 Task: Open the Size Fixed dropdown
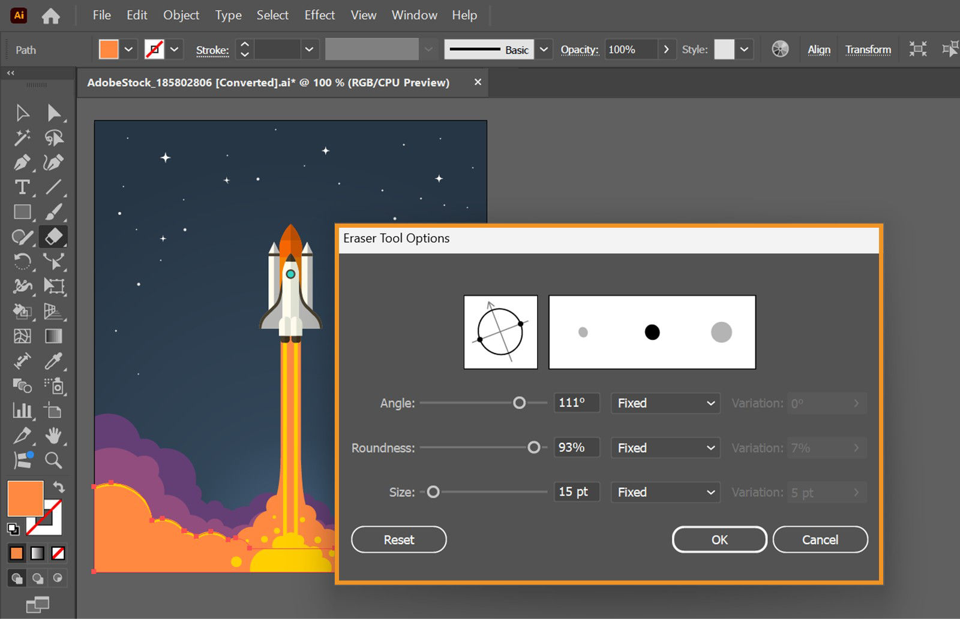(665, 492)
